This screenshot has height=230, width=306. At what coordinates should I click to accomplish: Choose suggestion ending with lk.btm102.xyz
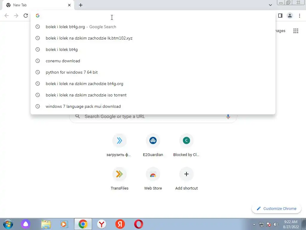click(x=153, y=38)
